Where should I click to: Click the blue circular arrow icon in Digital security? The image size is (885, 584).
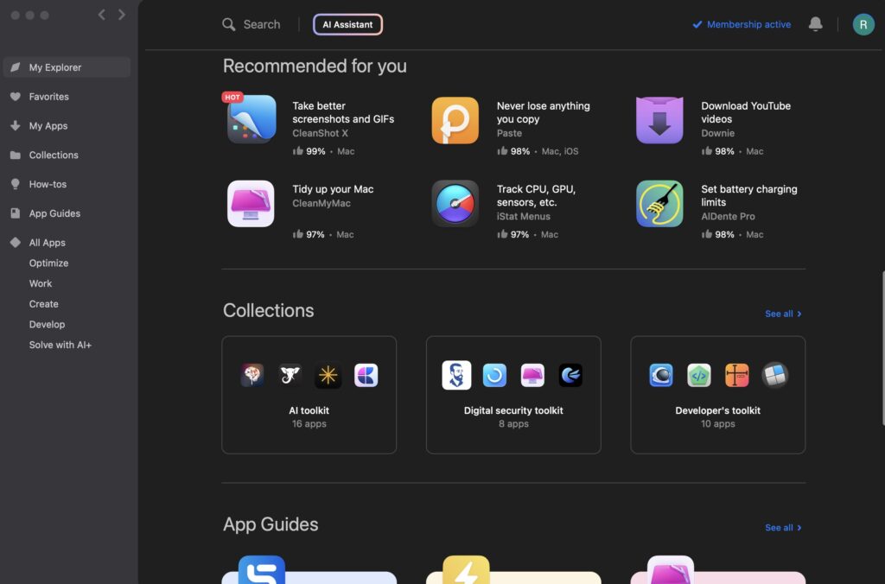tap(494, 375)
